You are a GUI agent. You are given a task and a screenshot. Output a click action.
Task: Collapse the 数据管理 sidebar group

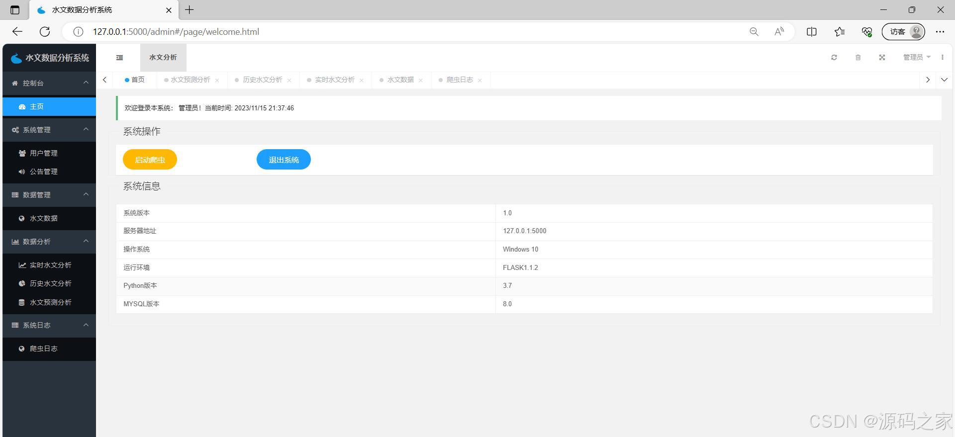49,195
